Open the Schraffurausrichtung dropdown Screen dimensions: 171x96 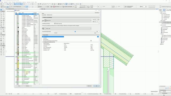77,23
